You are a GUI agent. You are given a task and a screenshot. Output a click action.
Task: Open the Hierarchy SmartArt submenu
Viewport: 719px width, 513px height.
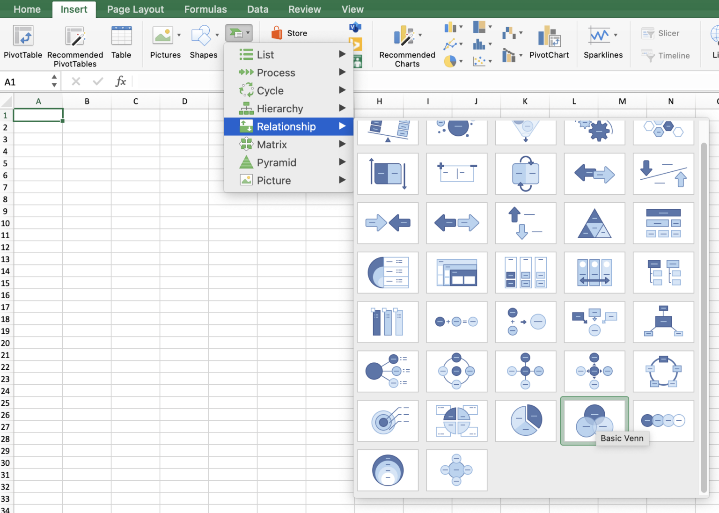pos(280,109)
